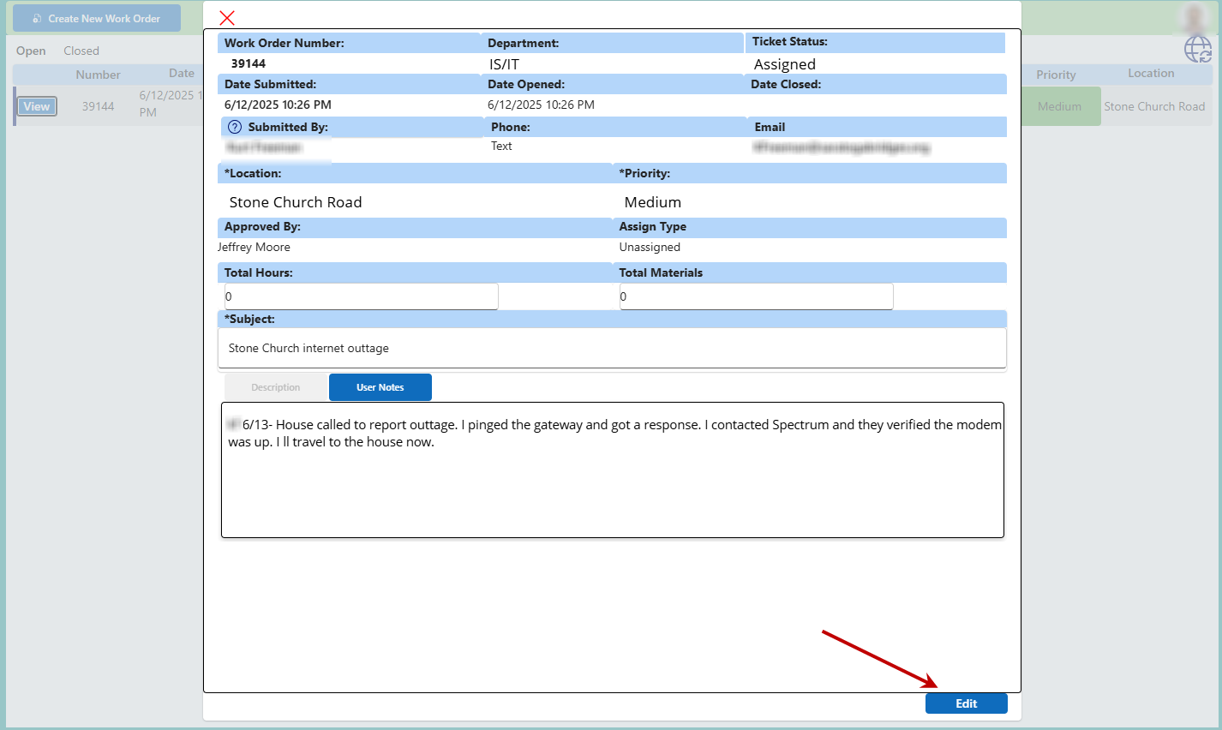Close the work order dialog with red X

coord(227,18)
